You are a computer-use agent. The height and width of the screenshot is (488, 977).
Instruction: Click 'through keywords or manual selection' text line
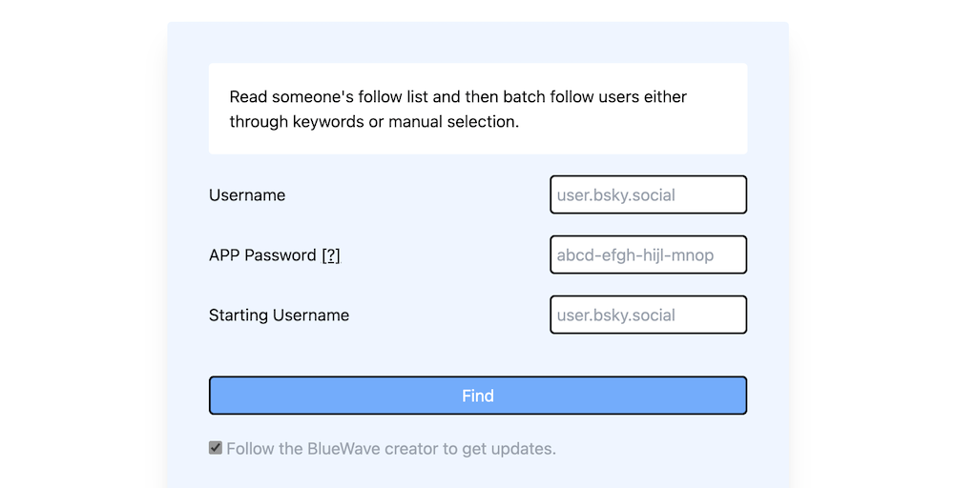click(x=374, y=122)
